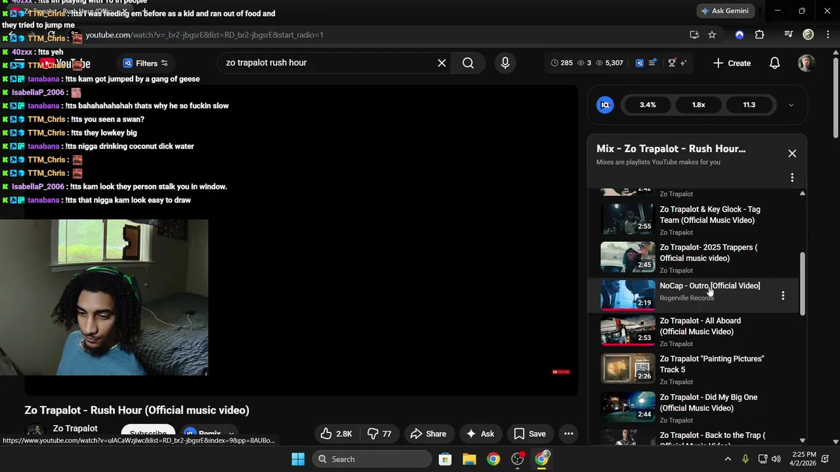This screenshot has height=472, width=840.
Task: Click the Rogerville Records channel name
Action: [x=686, y=298]
